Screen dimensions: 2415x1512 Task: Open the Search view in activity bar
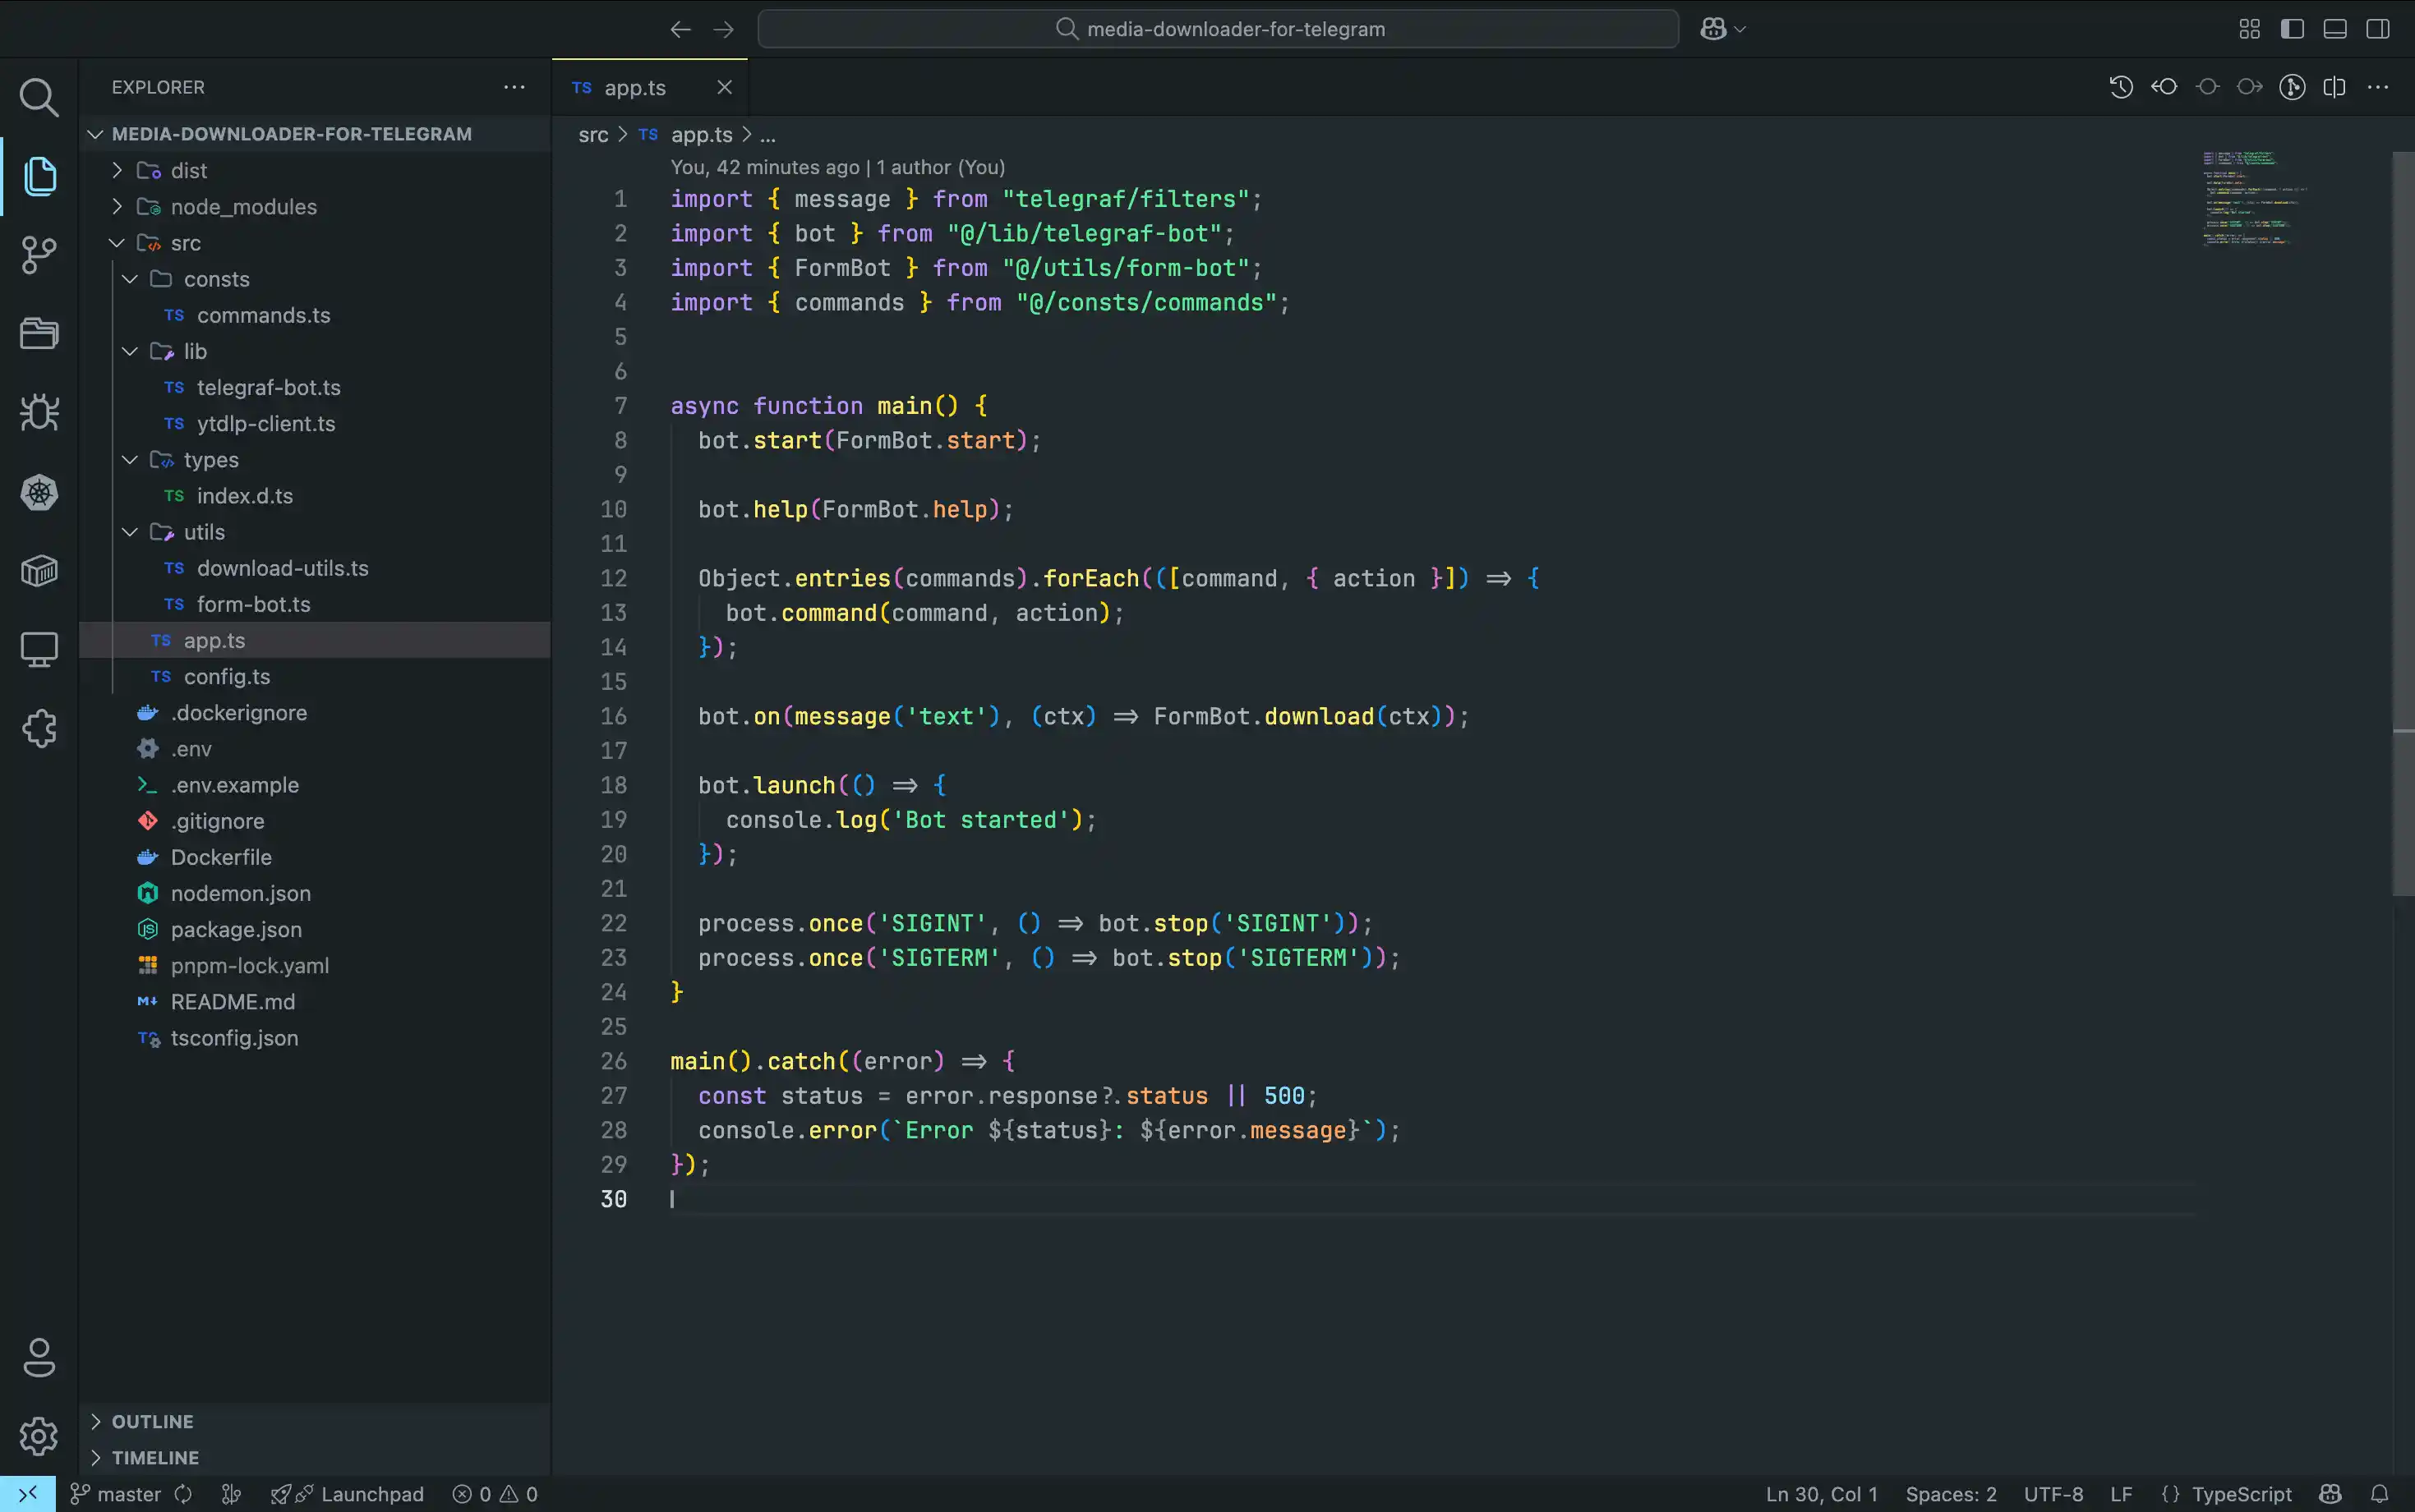point(39,97)
